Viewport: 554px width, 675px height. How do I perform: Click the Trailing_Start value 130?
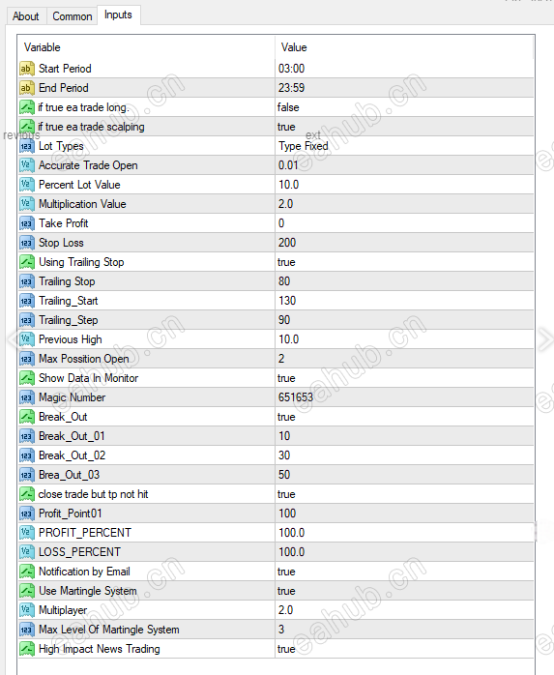point(287,301)
